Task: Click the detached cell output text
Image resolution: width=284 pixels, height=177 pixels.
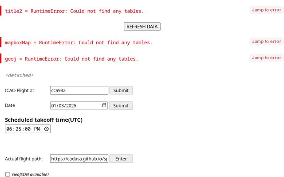Action: click(20, 75)
